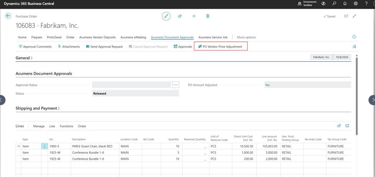Click PO Vendor Price Adjustment
The height and width of the screenshot is (177, 375).
[220, 47]
